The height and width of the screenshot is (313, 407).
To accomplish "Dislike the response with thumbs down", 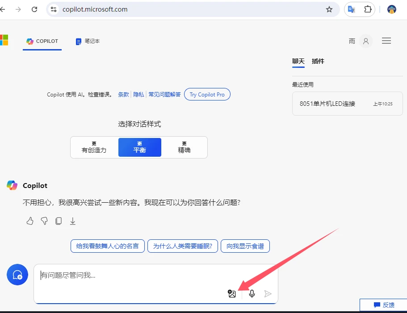I will 44,221.
